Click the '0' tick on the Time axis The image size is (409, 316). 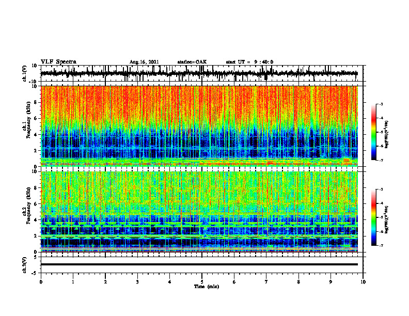pyautogui.click(x=41, y=282)
